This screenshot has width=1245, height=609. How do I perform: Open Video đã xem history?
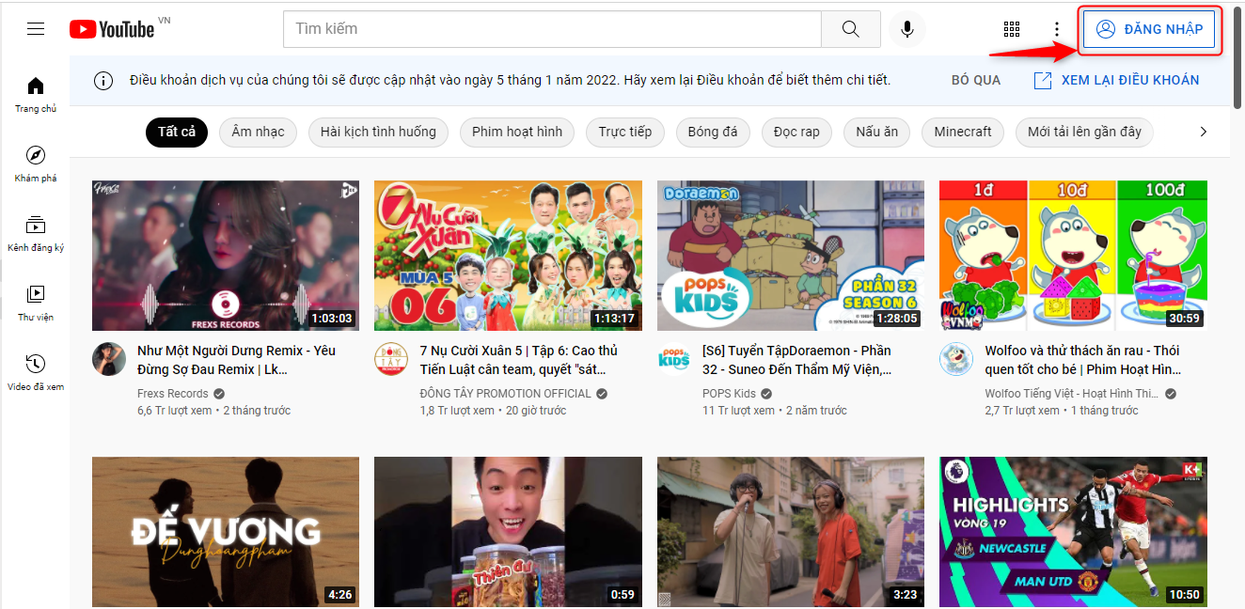point(36,372)
